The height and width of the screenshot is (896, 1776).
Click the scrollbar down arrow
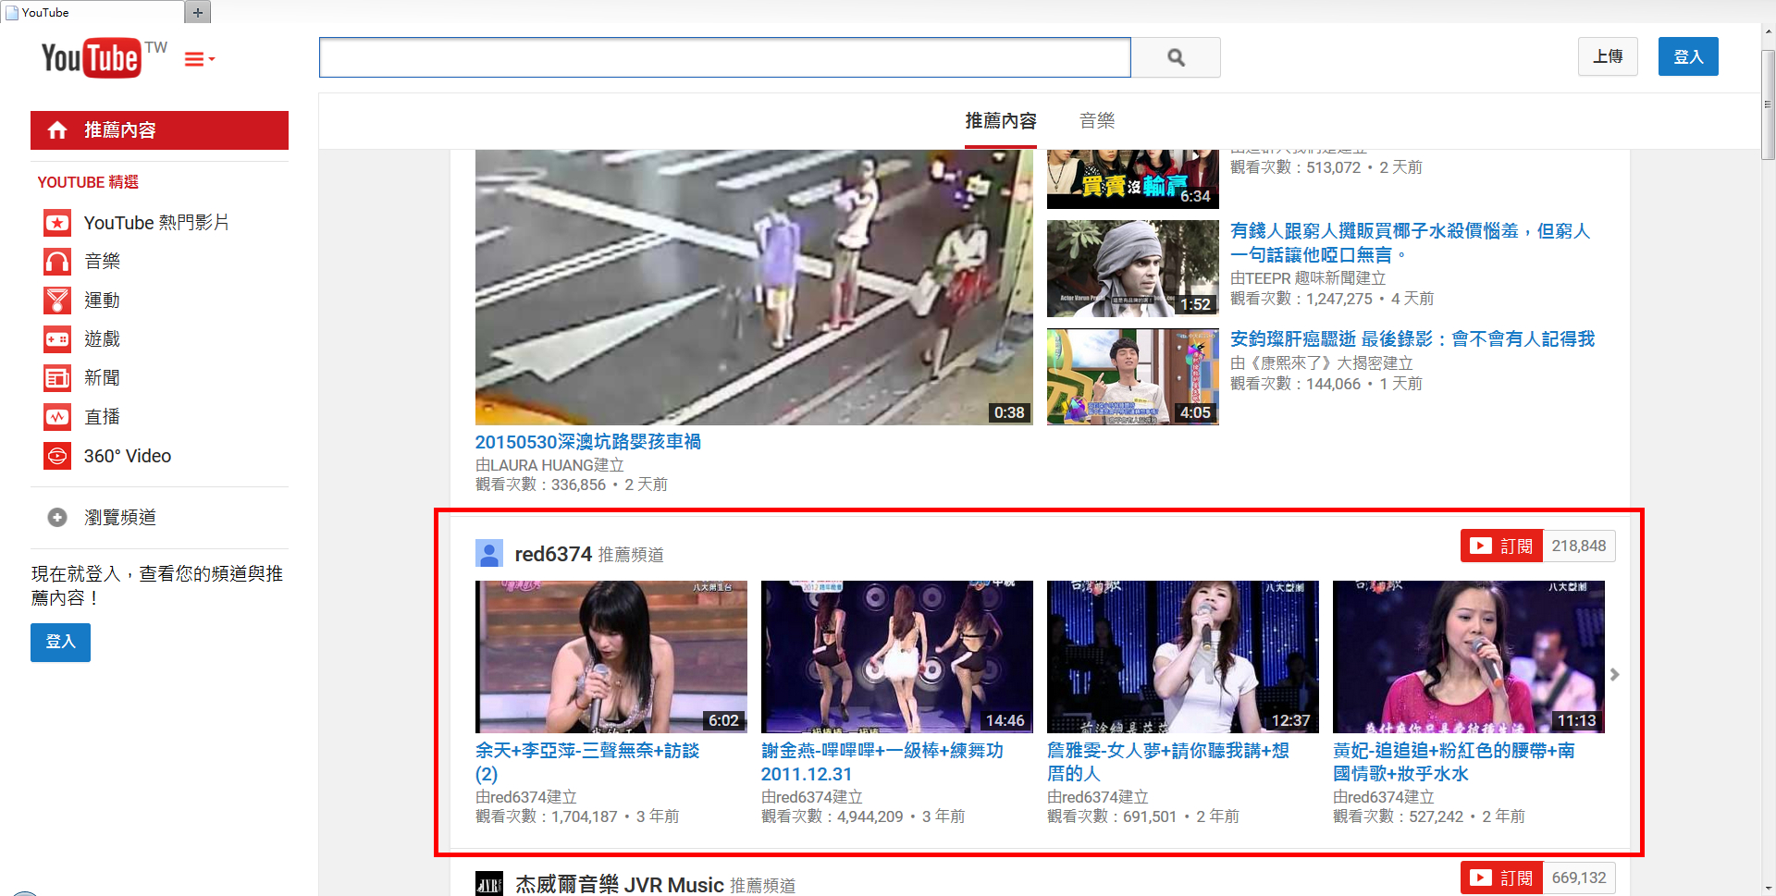click(x=1768, y=888)
